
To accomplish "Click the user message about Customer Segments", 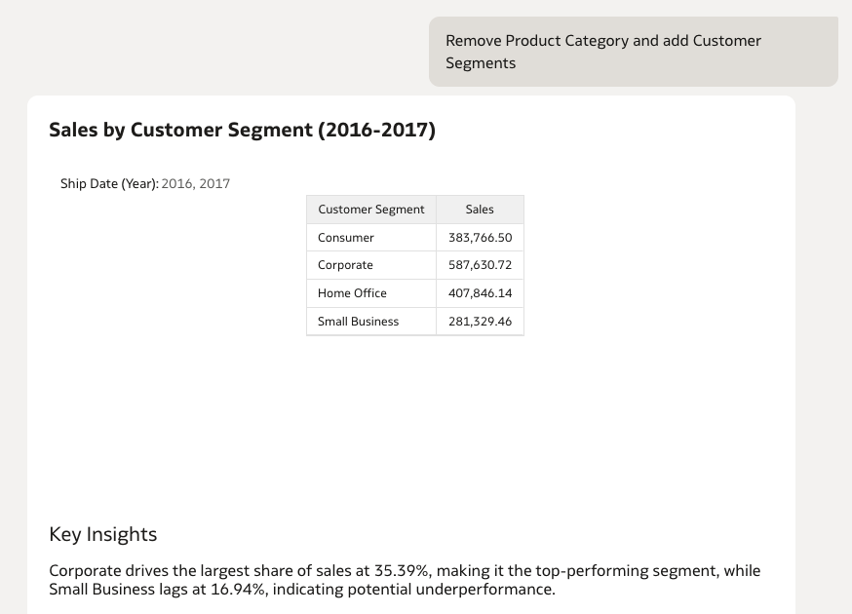I will point(603,52).
